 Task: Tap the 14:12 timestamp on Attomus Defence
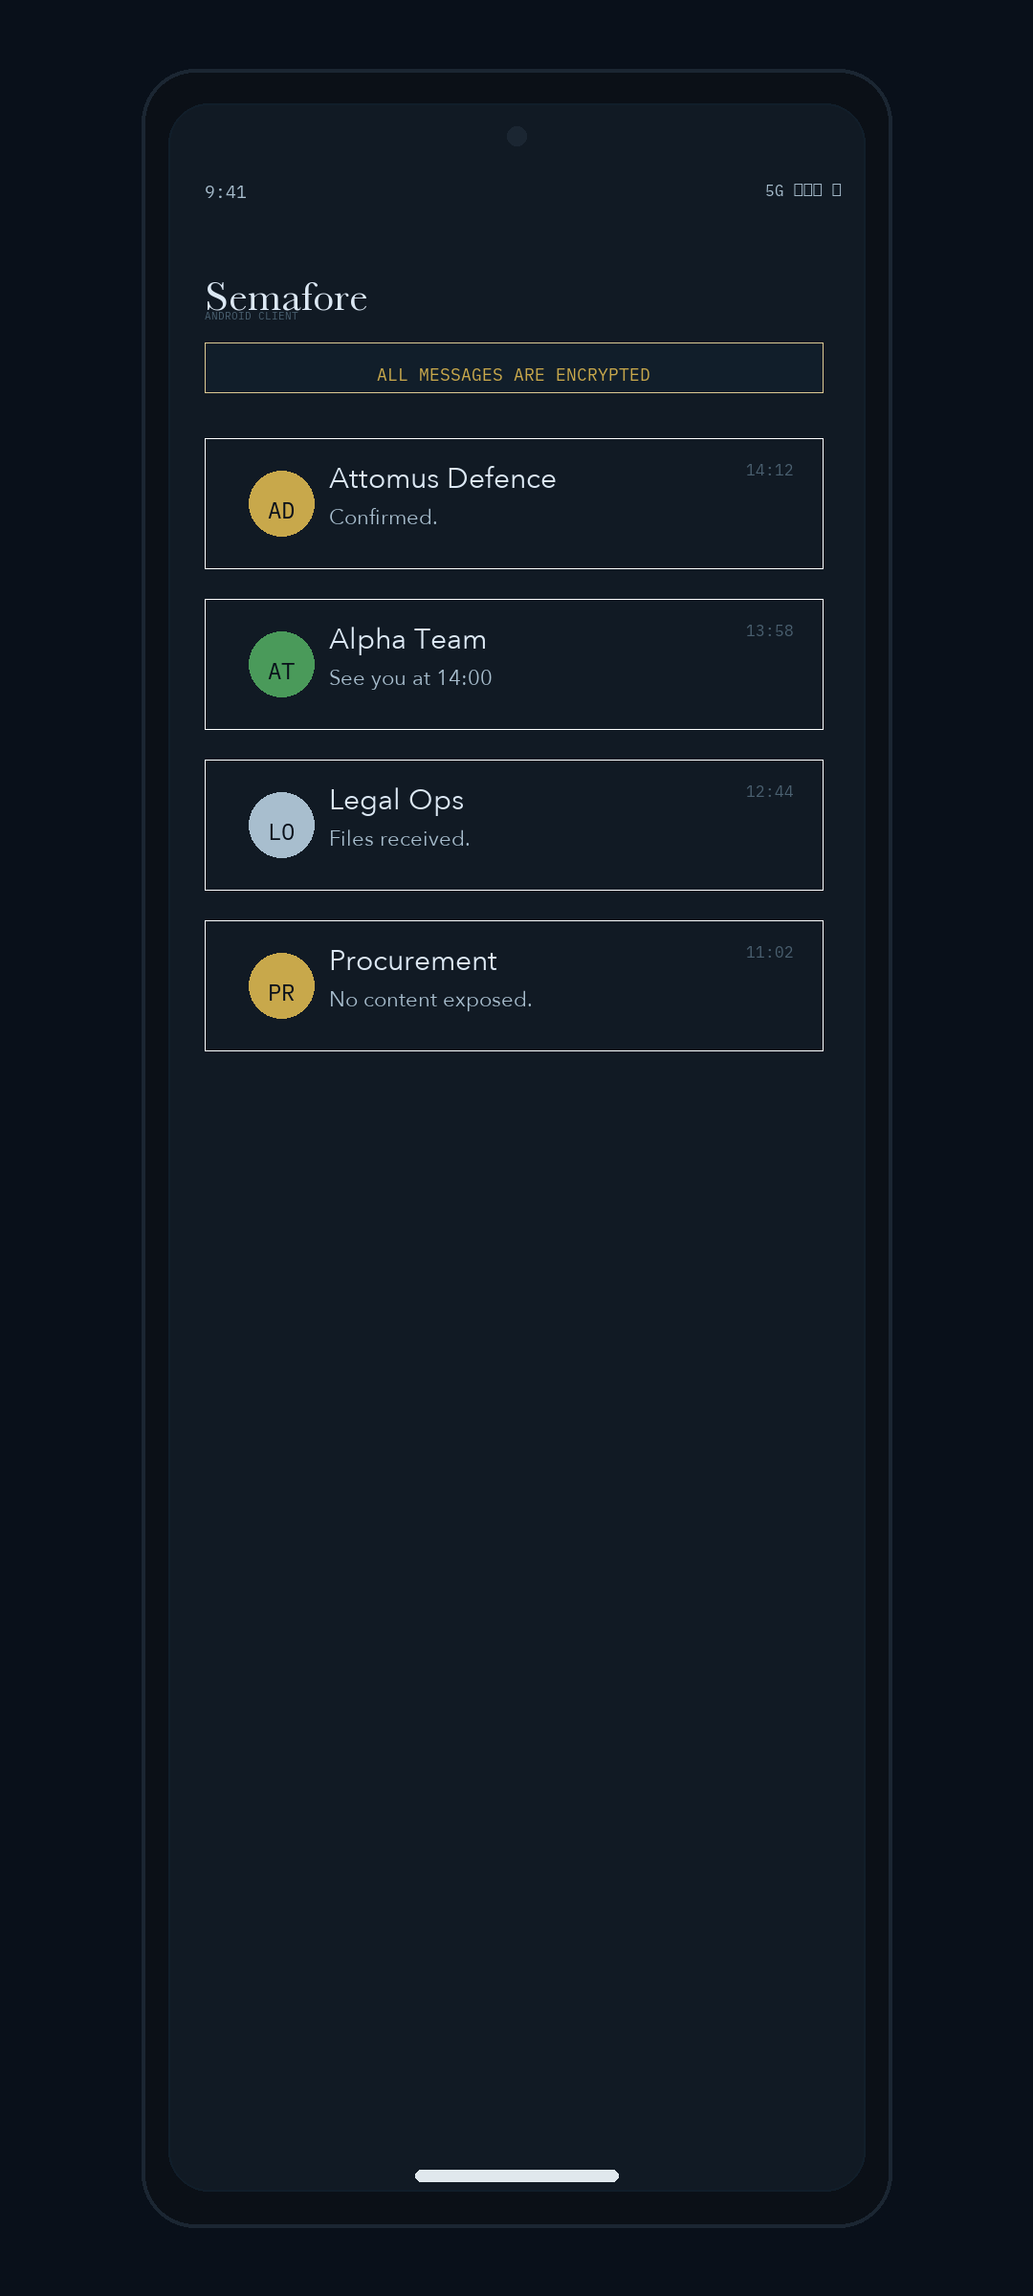[769, 471]
